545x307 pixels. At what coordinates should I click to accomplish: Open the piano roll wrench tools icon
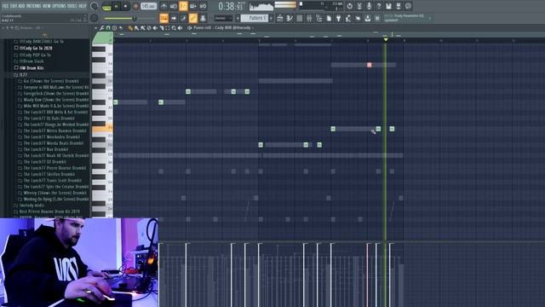point(102,28)
